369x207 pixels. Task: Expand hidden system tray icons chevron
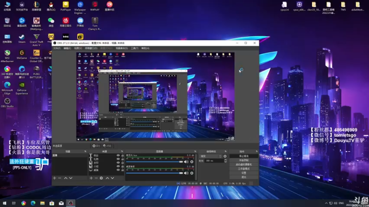coord(326,203)
